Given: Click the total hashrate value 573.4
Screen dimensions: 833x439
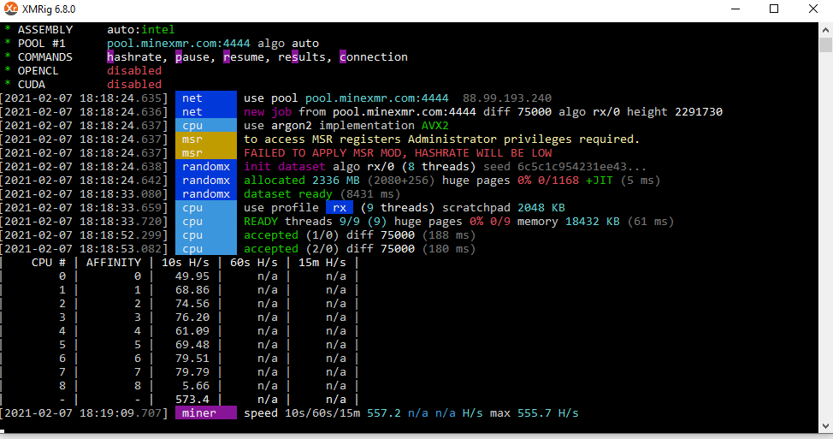Looking at the screenshot, I should (x=192, y=399).
